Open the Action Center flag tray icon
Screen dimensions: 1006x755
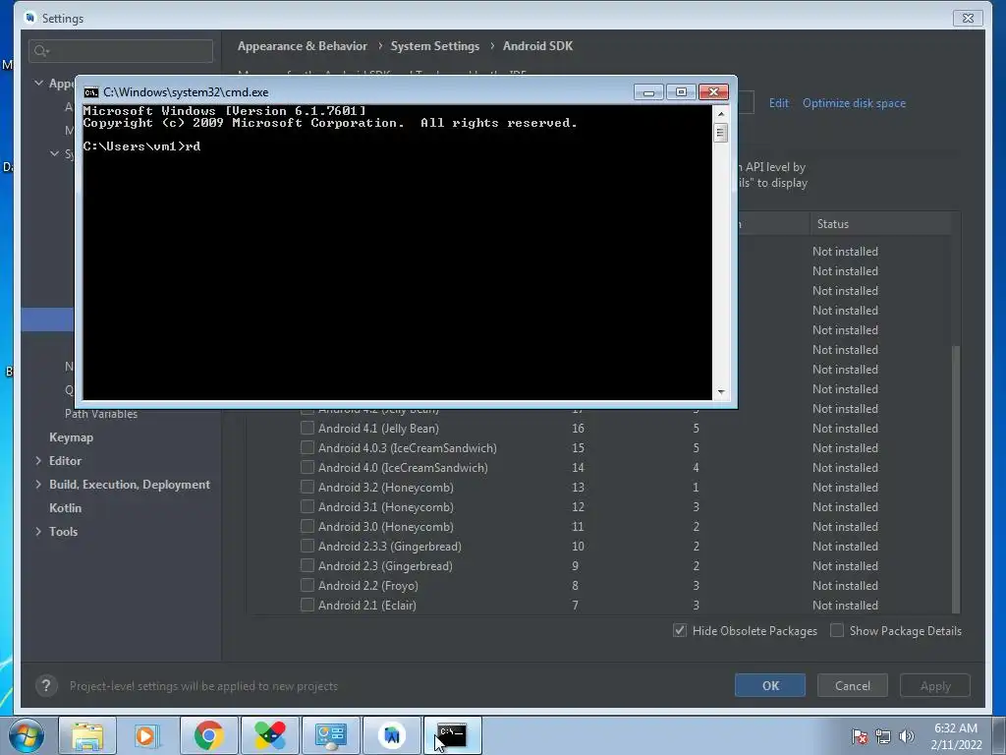pos(859,736)
